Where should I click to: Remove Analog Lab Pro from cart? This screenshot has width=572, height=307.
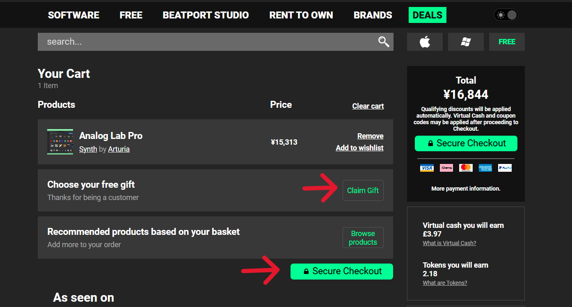coord(371,136)
